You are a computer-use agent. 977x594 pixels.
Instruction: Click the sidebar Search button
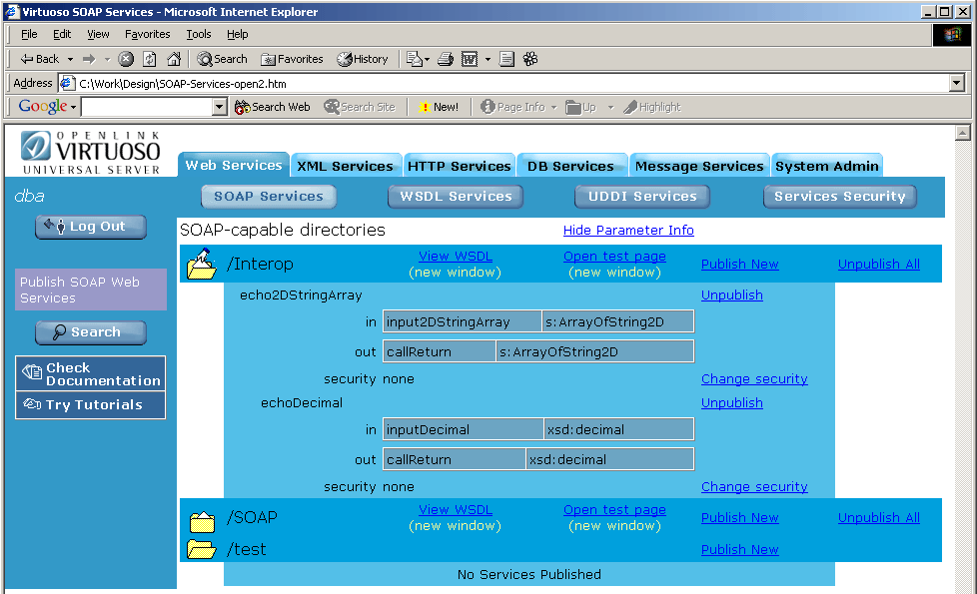pos(91,332)
